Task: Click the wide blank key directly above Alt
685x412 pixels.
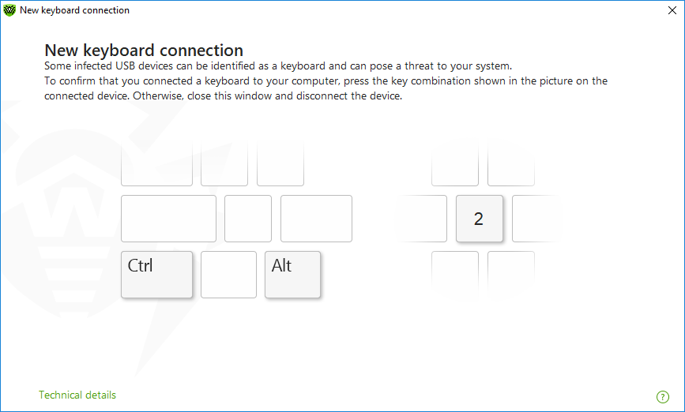Action: click(316, 219)
